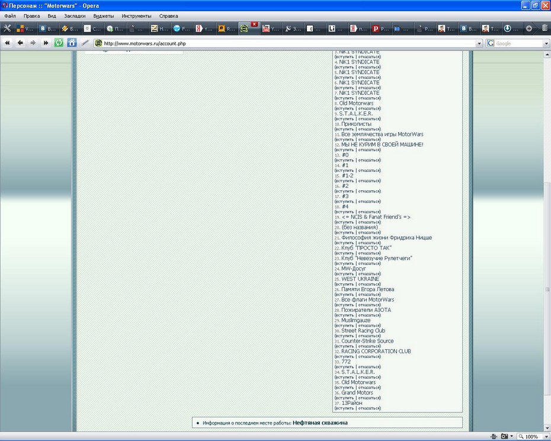Open the Инструменты menu
Screen dimensions: 551x441
pyautogui.click(x=136, y=16)
